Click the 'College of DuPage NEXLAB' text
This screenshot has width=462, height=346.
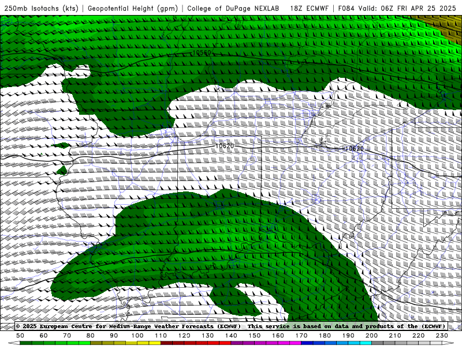[x=233, y=8]
